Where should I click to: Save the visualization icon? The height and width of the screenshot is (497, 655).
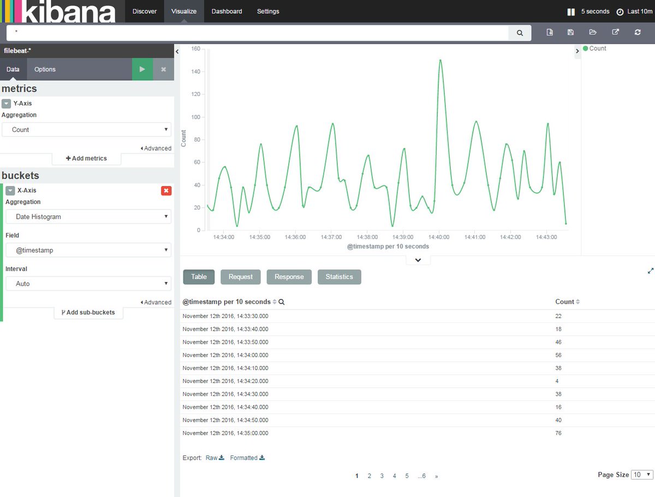pos(570,32)
